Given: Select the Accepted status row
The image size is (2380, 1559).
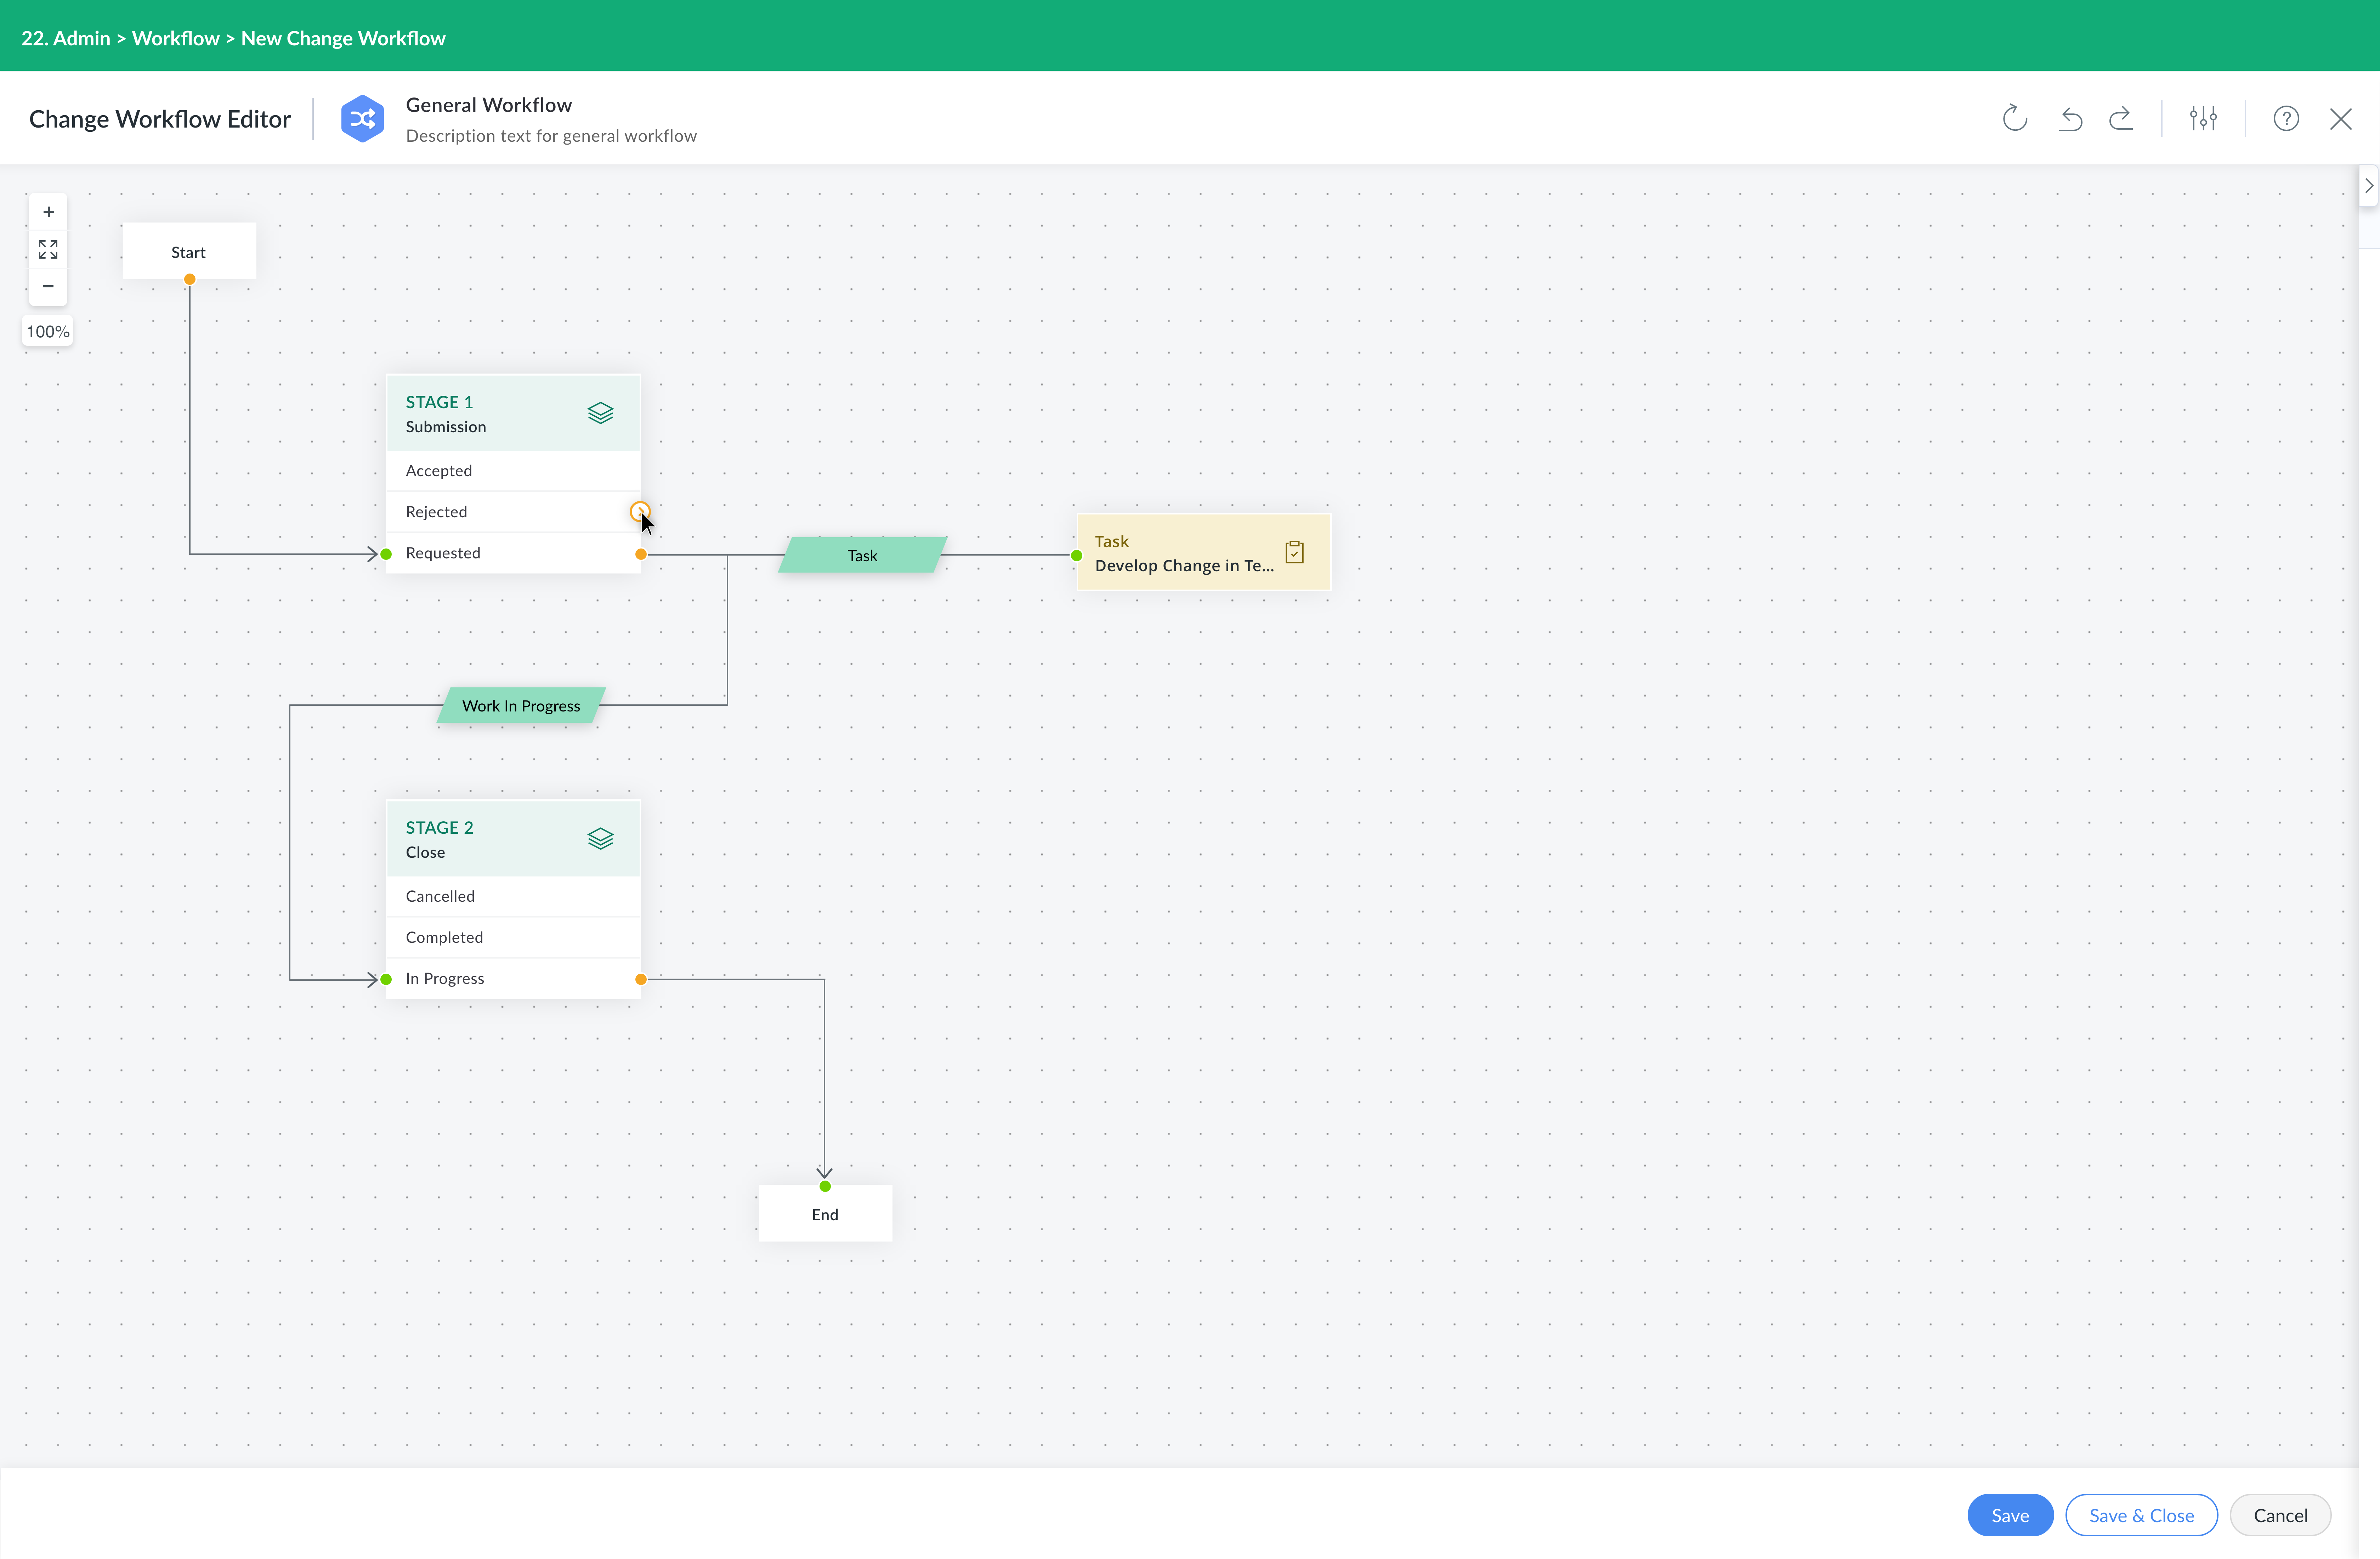Looking at the screenshot, I should [513, 470].
